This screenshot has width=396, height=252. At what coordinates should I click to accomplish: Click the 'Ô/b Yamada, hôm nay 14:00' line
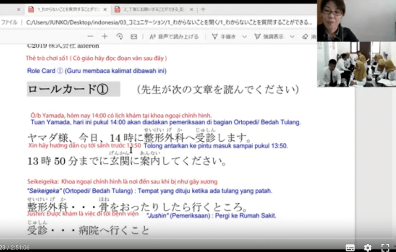coord(121,116)
